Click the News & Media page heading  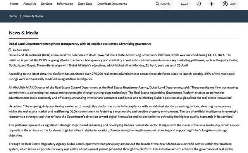pos(24,33)
